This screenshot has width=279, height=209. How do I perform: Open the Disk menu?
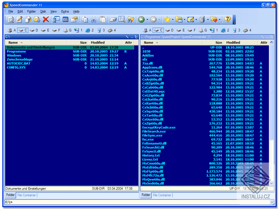(43, 12)
